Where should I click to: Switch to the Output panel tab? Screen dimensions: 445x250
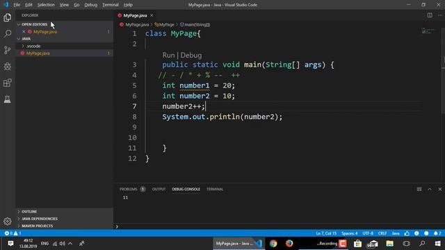pyautogui.click(x=159, y=189)
